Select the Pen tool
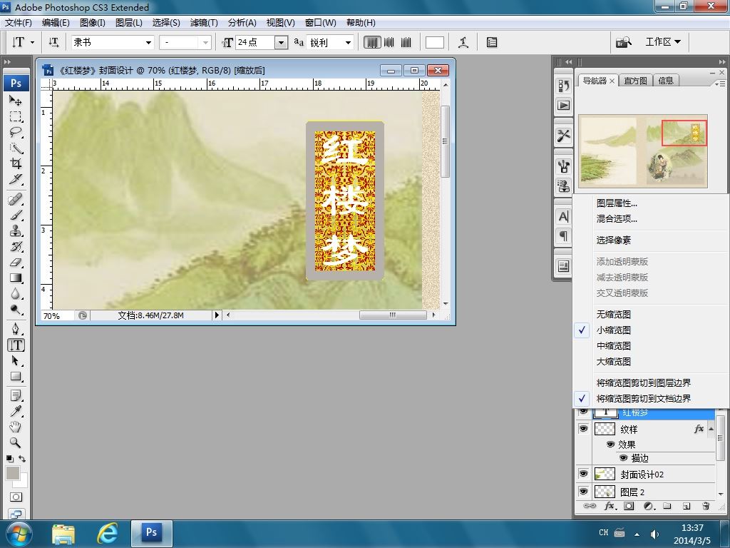The height and width of the screenshot is (548, 730). [16, 330]
